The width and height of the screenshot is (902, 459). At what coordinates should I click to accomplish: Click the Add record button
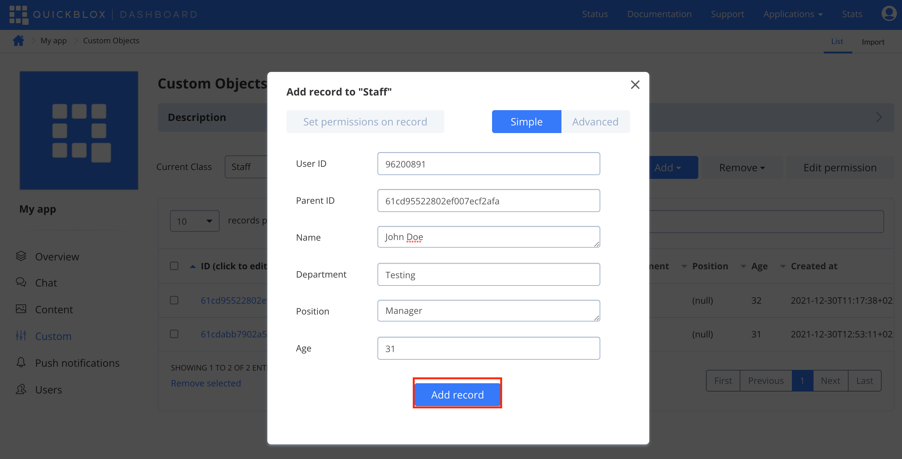457,395
